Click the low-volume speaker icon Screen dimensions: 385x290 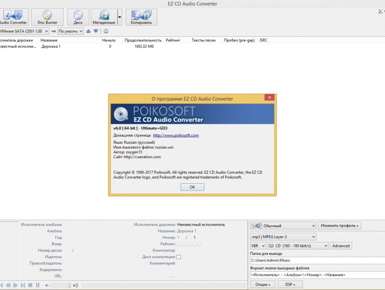[x=47, y=285]
